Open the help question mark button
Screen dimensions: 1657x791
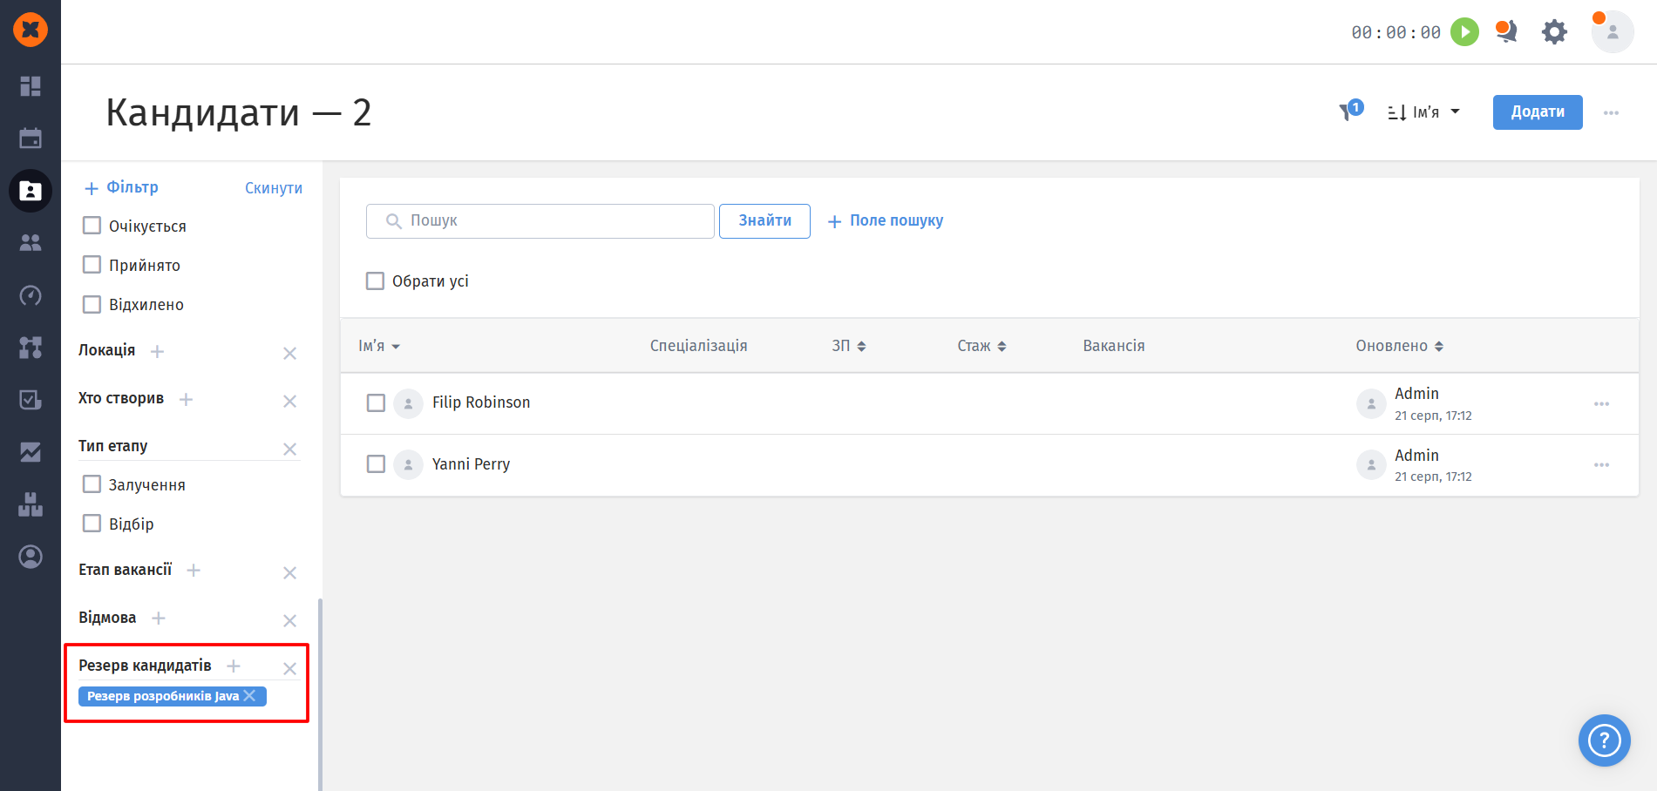1604,740
